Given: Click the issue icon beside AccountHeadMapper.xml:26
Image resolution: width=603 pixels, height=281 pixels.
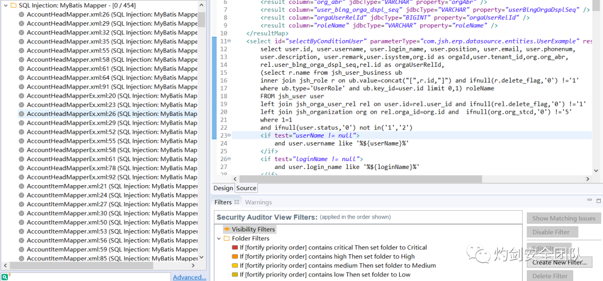Looking at the screenshot, I should click(x=22, y=14).
